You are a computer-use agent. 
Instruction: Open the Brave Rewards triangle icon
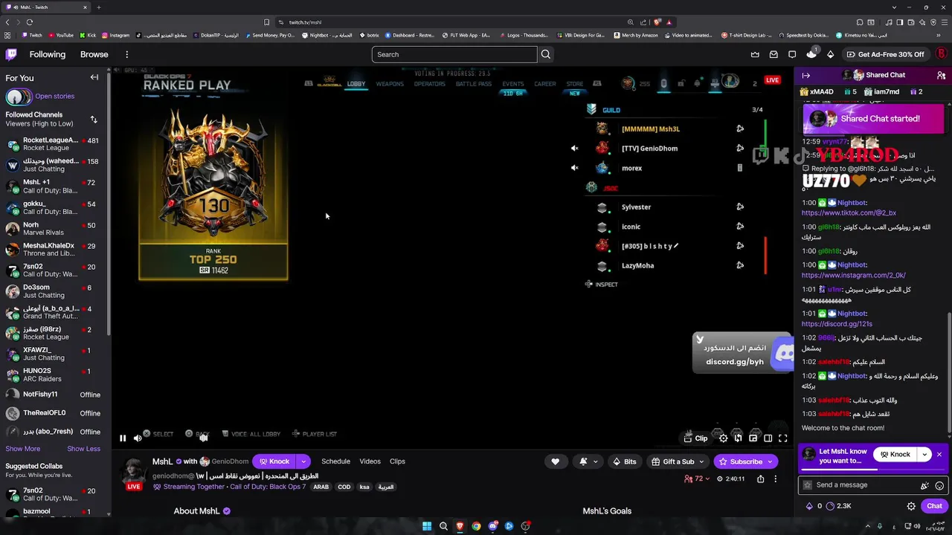669,22
